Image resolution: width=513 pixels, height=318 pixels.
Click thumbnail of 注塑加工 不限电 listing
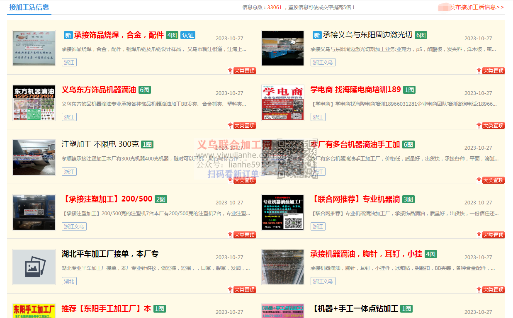click(34, 157)
